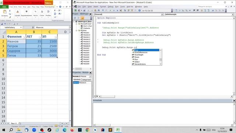Click Format Painter brush icon in Excel
This screenshot has width=236, height=133.
10,17
